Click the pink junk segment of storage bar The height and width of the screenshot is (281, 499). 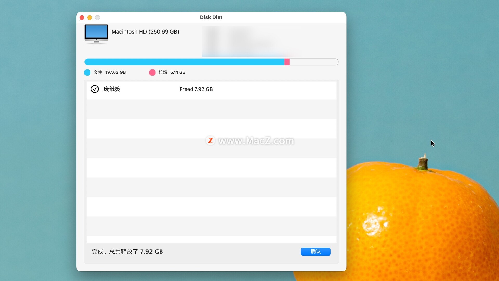coord(287,62)
